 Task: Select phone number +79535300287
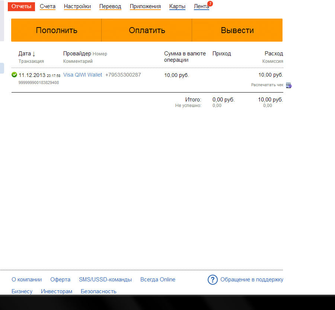click(123, 75)
